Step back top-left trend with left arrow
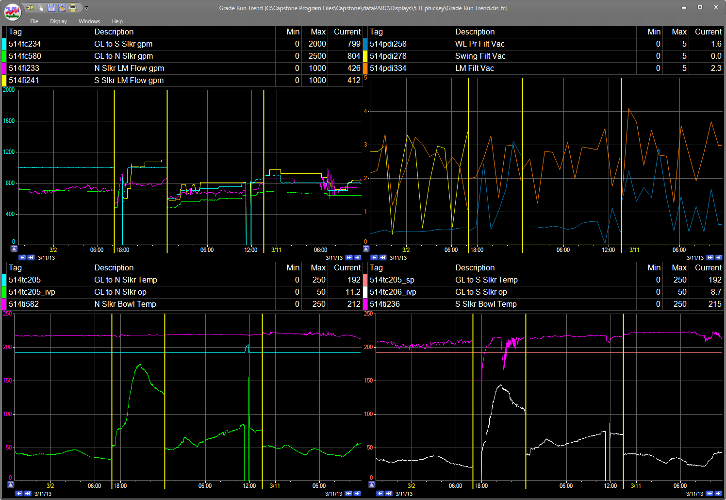This screenshot has width=726, height=500. tap(22, 258)
